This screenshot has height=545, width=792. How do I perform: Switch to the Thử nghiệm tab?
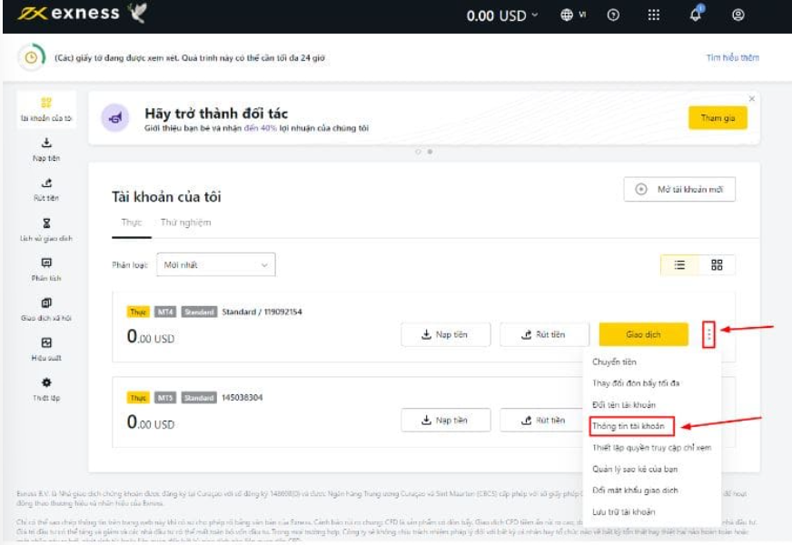[x=185, y=223]
